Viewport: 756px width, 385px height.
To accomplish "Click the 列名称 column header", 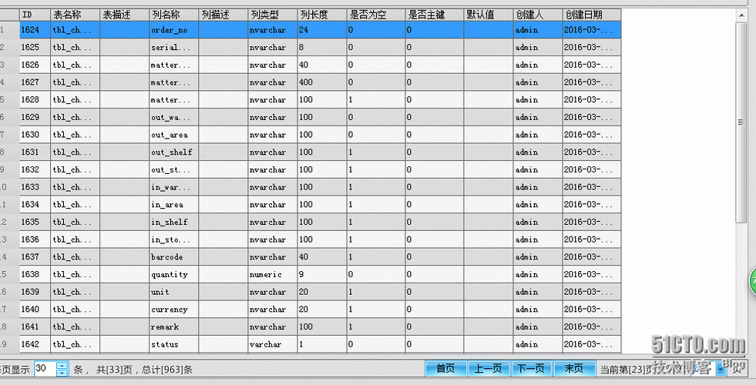I will click(173, 15).
